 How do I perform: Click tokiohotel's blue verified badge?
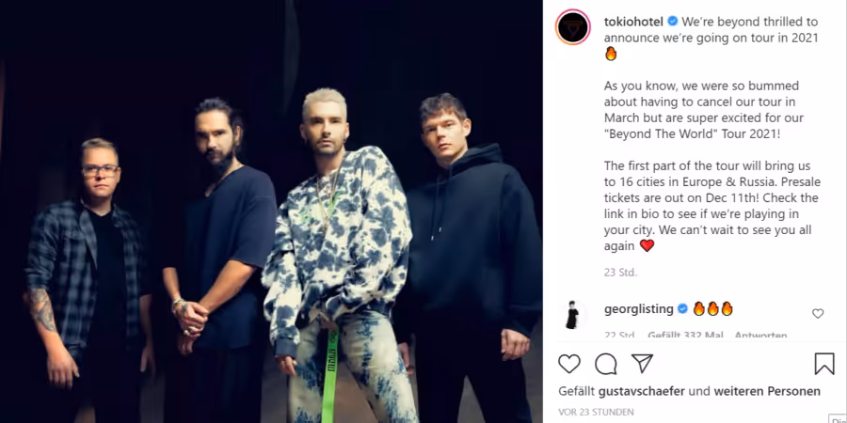673,22
